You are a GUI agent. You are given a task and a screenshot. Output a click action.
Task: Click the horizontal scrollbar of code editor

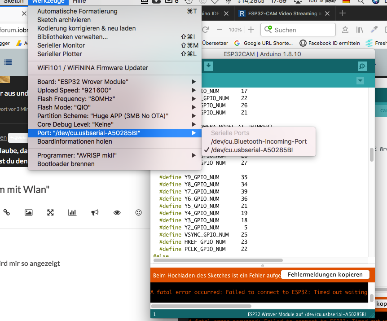click(218, 260)
